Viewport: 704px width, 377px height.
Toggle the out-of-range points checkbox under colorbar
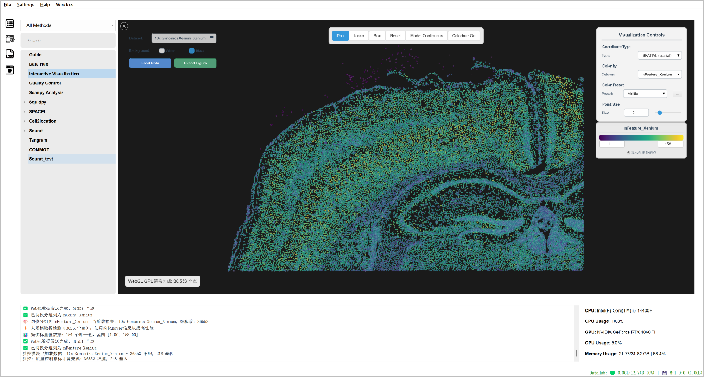pyautogui.click(x=628, y=152)
